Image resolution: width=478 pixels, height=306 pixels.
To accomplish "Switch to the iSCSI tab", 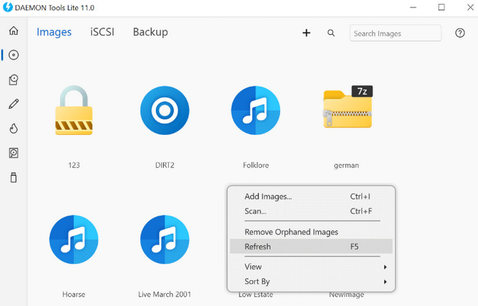I will pos(102,32).
